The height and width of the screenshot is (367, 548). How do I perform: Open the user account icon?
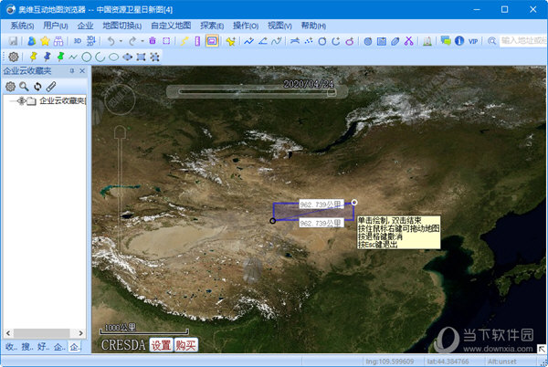tap(31, 41)
